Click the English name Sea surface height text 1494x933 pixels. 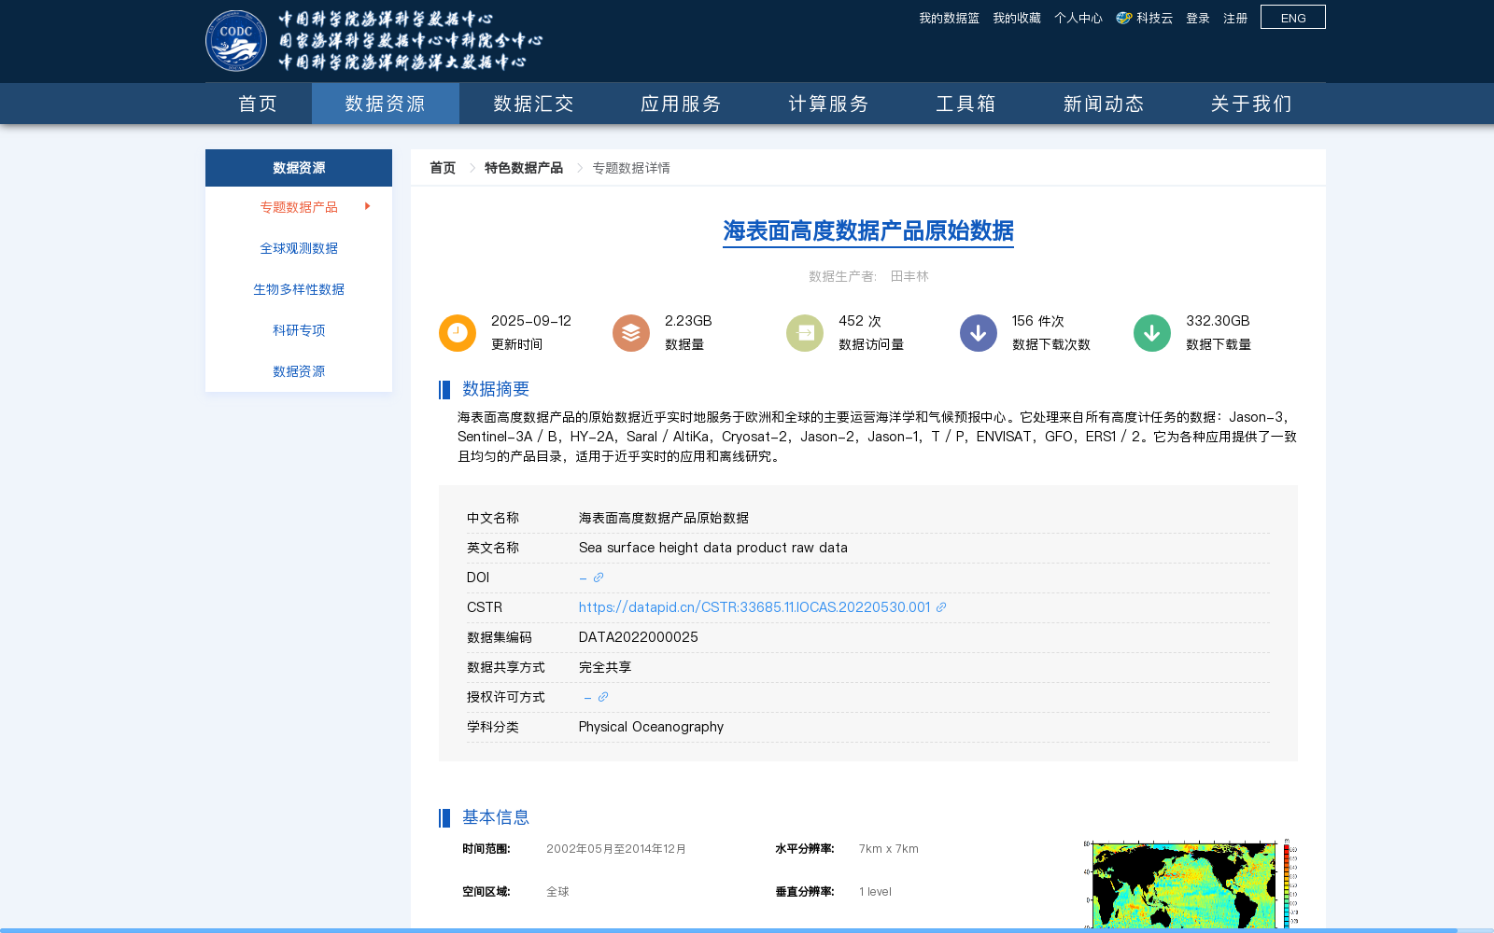click(x=713, y=548)
